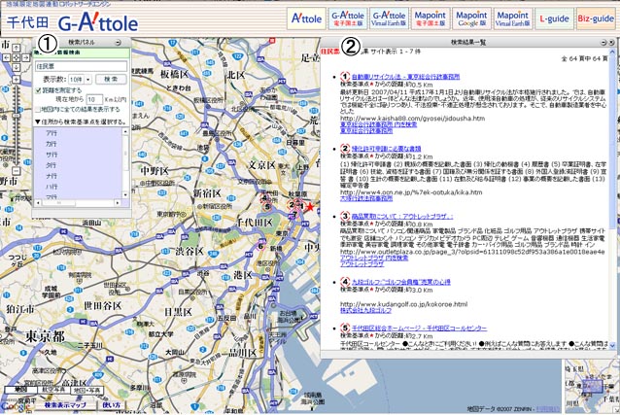The height and width of the screenshot is (415, 620).
Task: Collapse the 検索パネル with its arrow icon
Action: pos(118,43)
